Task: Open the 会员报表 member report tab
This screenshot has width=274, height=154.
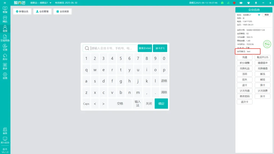Action: point(62,11)
